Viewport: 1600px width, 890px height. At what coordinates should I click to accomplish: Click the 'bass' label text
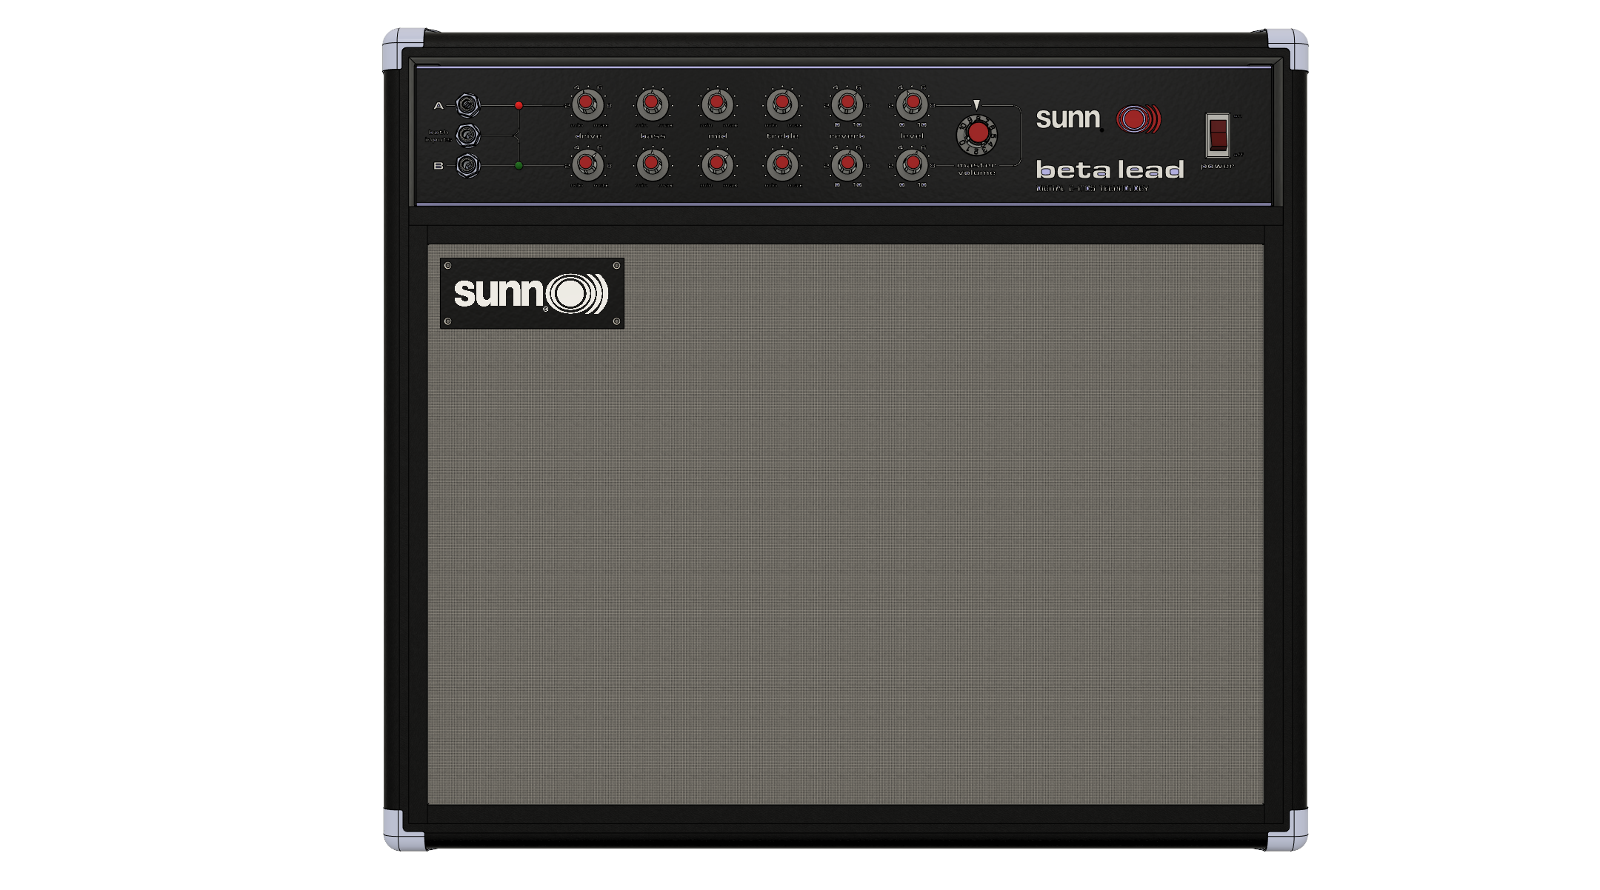pos(653,136)
